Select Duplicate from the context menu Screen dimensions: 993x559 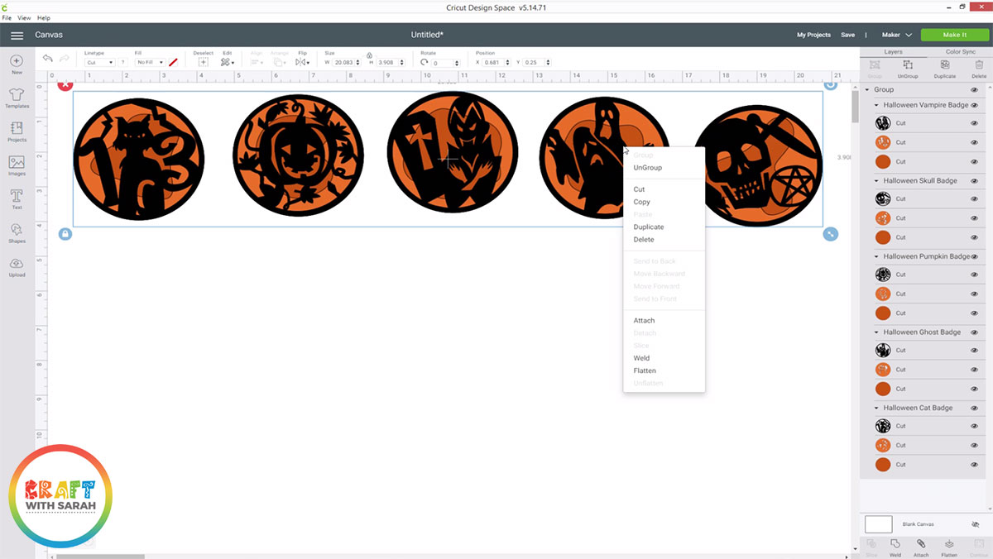pos(648,227)
